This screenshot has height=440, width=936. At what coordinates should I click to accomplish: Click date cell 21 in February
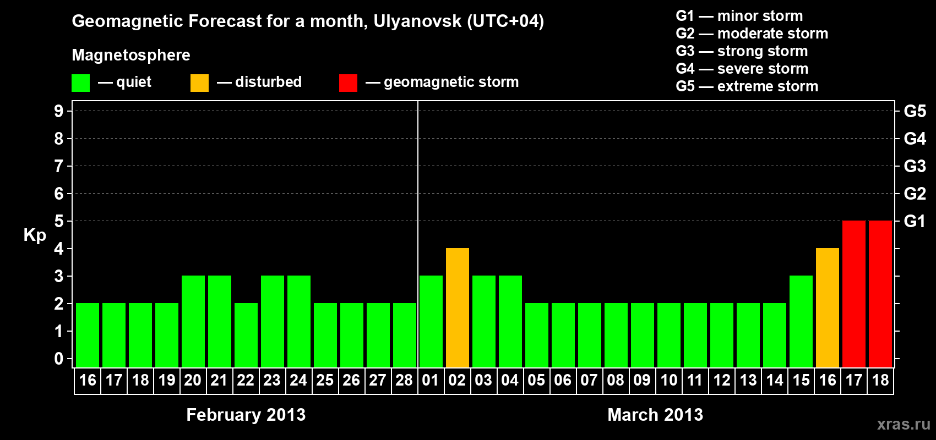pyautogui.click(x=219, y=381)
